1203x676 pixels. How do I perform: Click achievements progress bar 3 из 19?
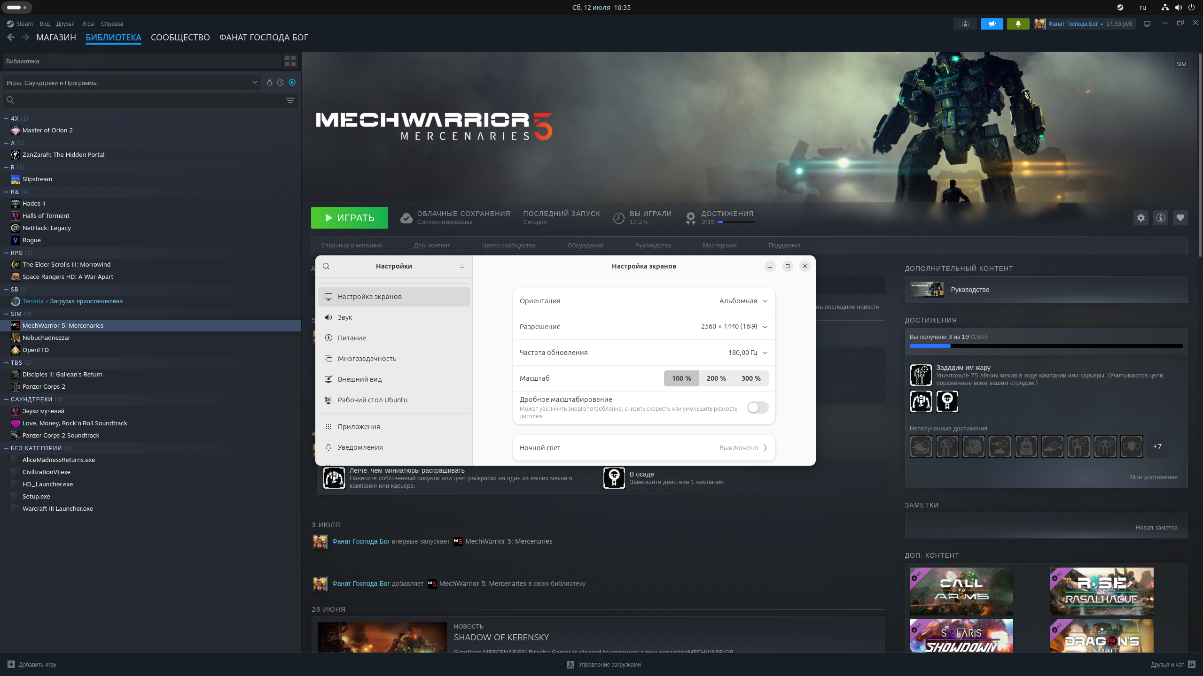pos(1046,346)
